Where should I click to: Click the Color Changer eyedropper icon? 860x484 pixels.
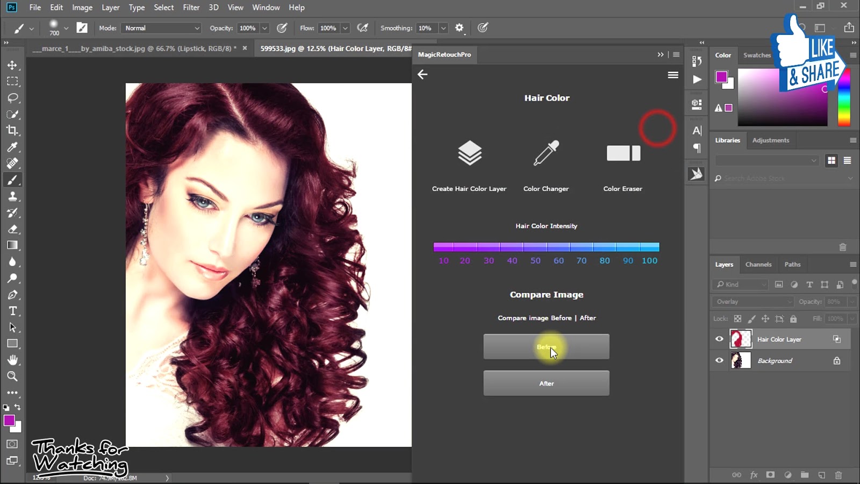[x=546, y=154]
